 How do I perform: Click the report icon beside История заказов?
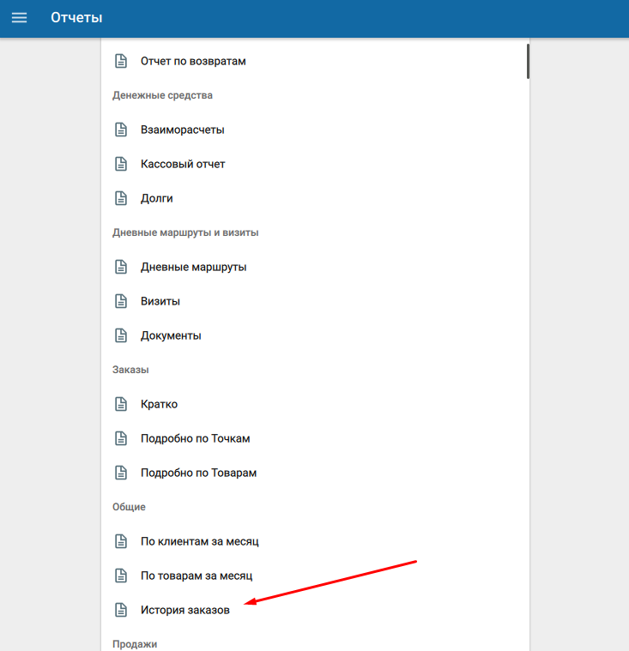point(121,610)
